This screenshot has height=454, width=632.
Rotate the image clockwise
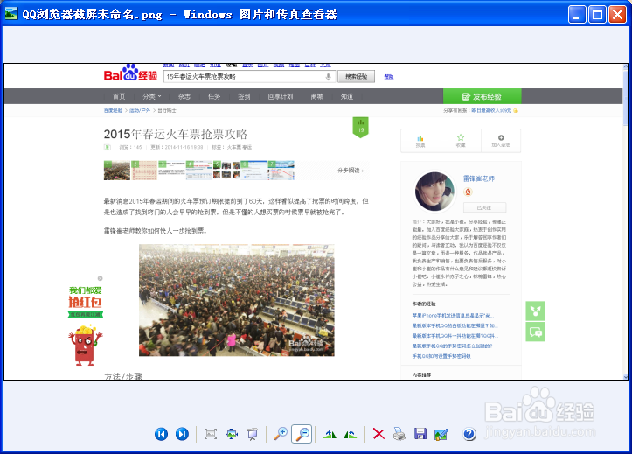(x=330, y=434)
